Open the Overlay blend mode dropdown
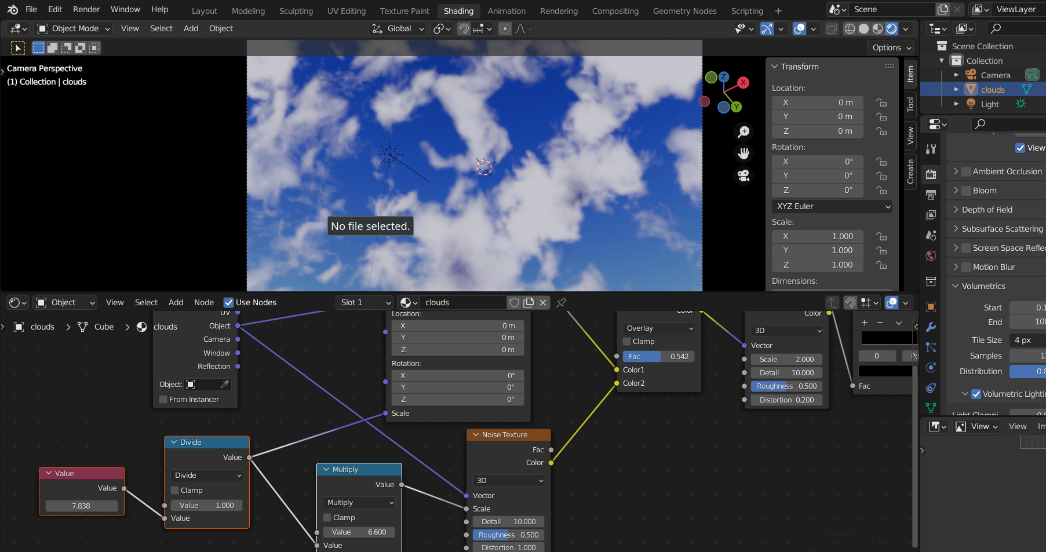 [x=658, y=328]
